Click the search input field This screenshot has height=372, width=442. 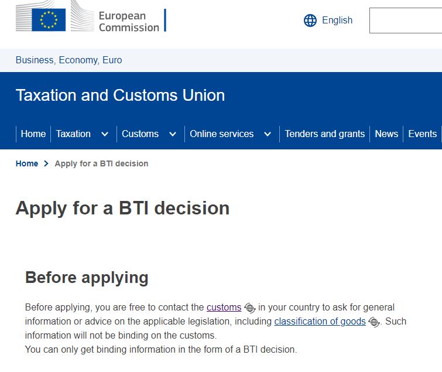coord(406,21)
